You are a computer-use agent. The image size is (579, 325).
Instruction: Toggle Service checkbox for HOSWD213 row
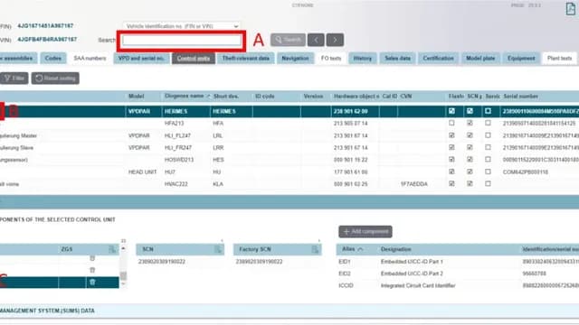click(488, 160)
